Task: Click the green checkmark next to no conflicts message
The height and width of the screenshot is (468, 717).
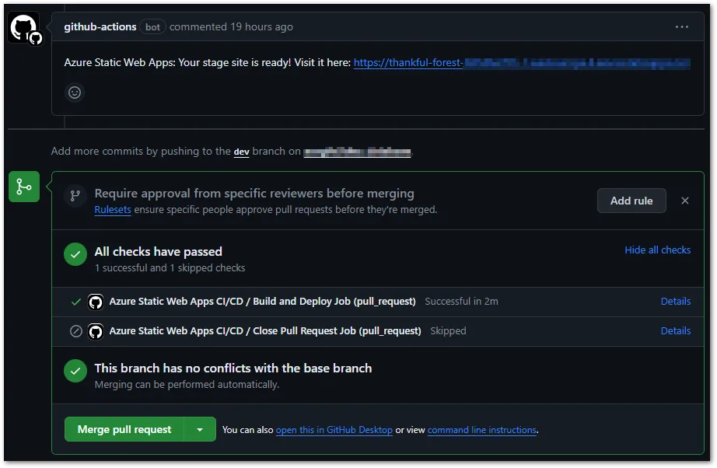Action: tap(75, 371)
